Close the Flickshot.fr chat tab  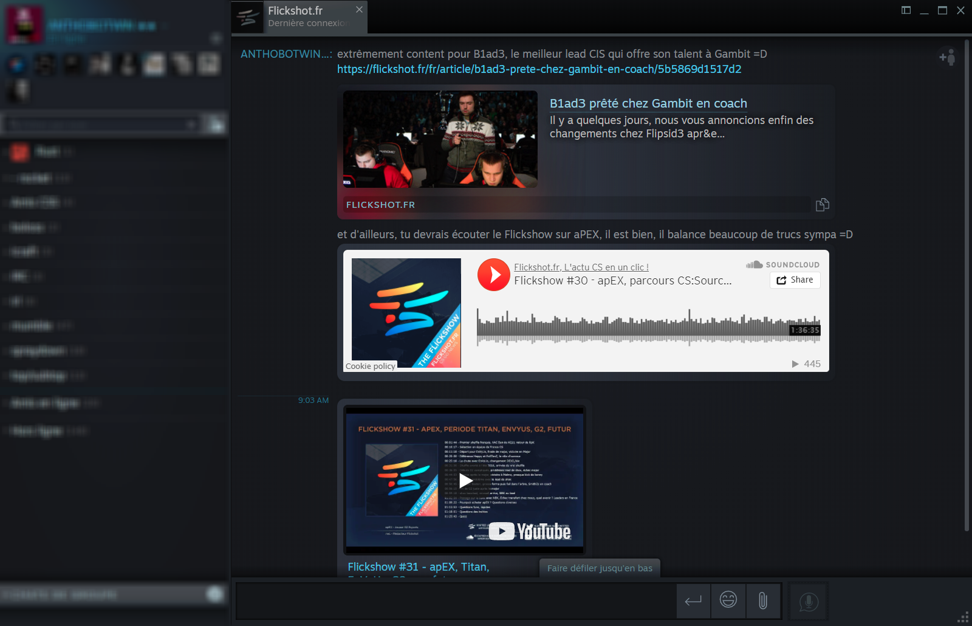point(359,9)
